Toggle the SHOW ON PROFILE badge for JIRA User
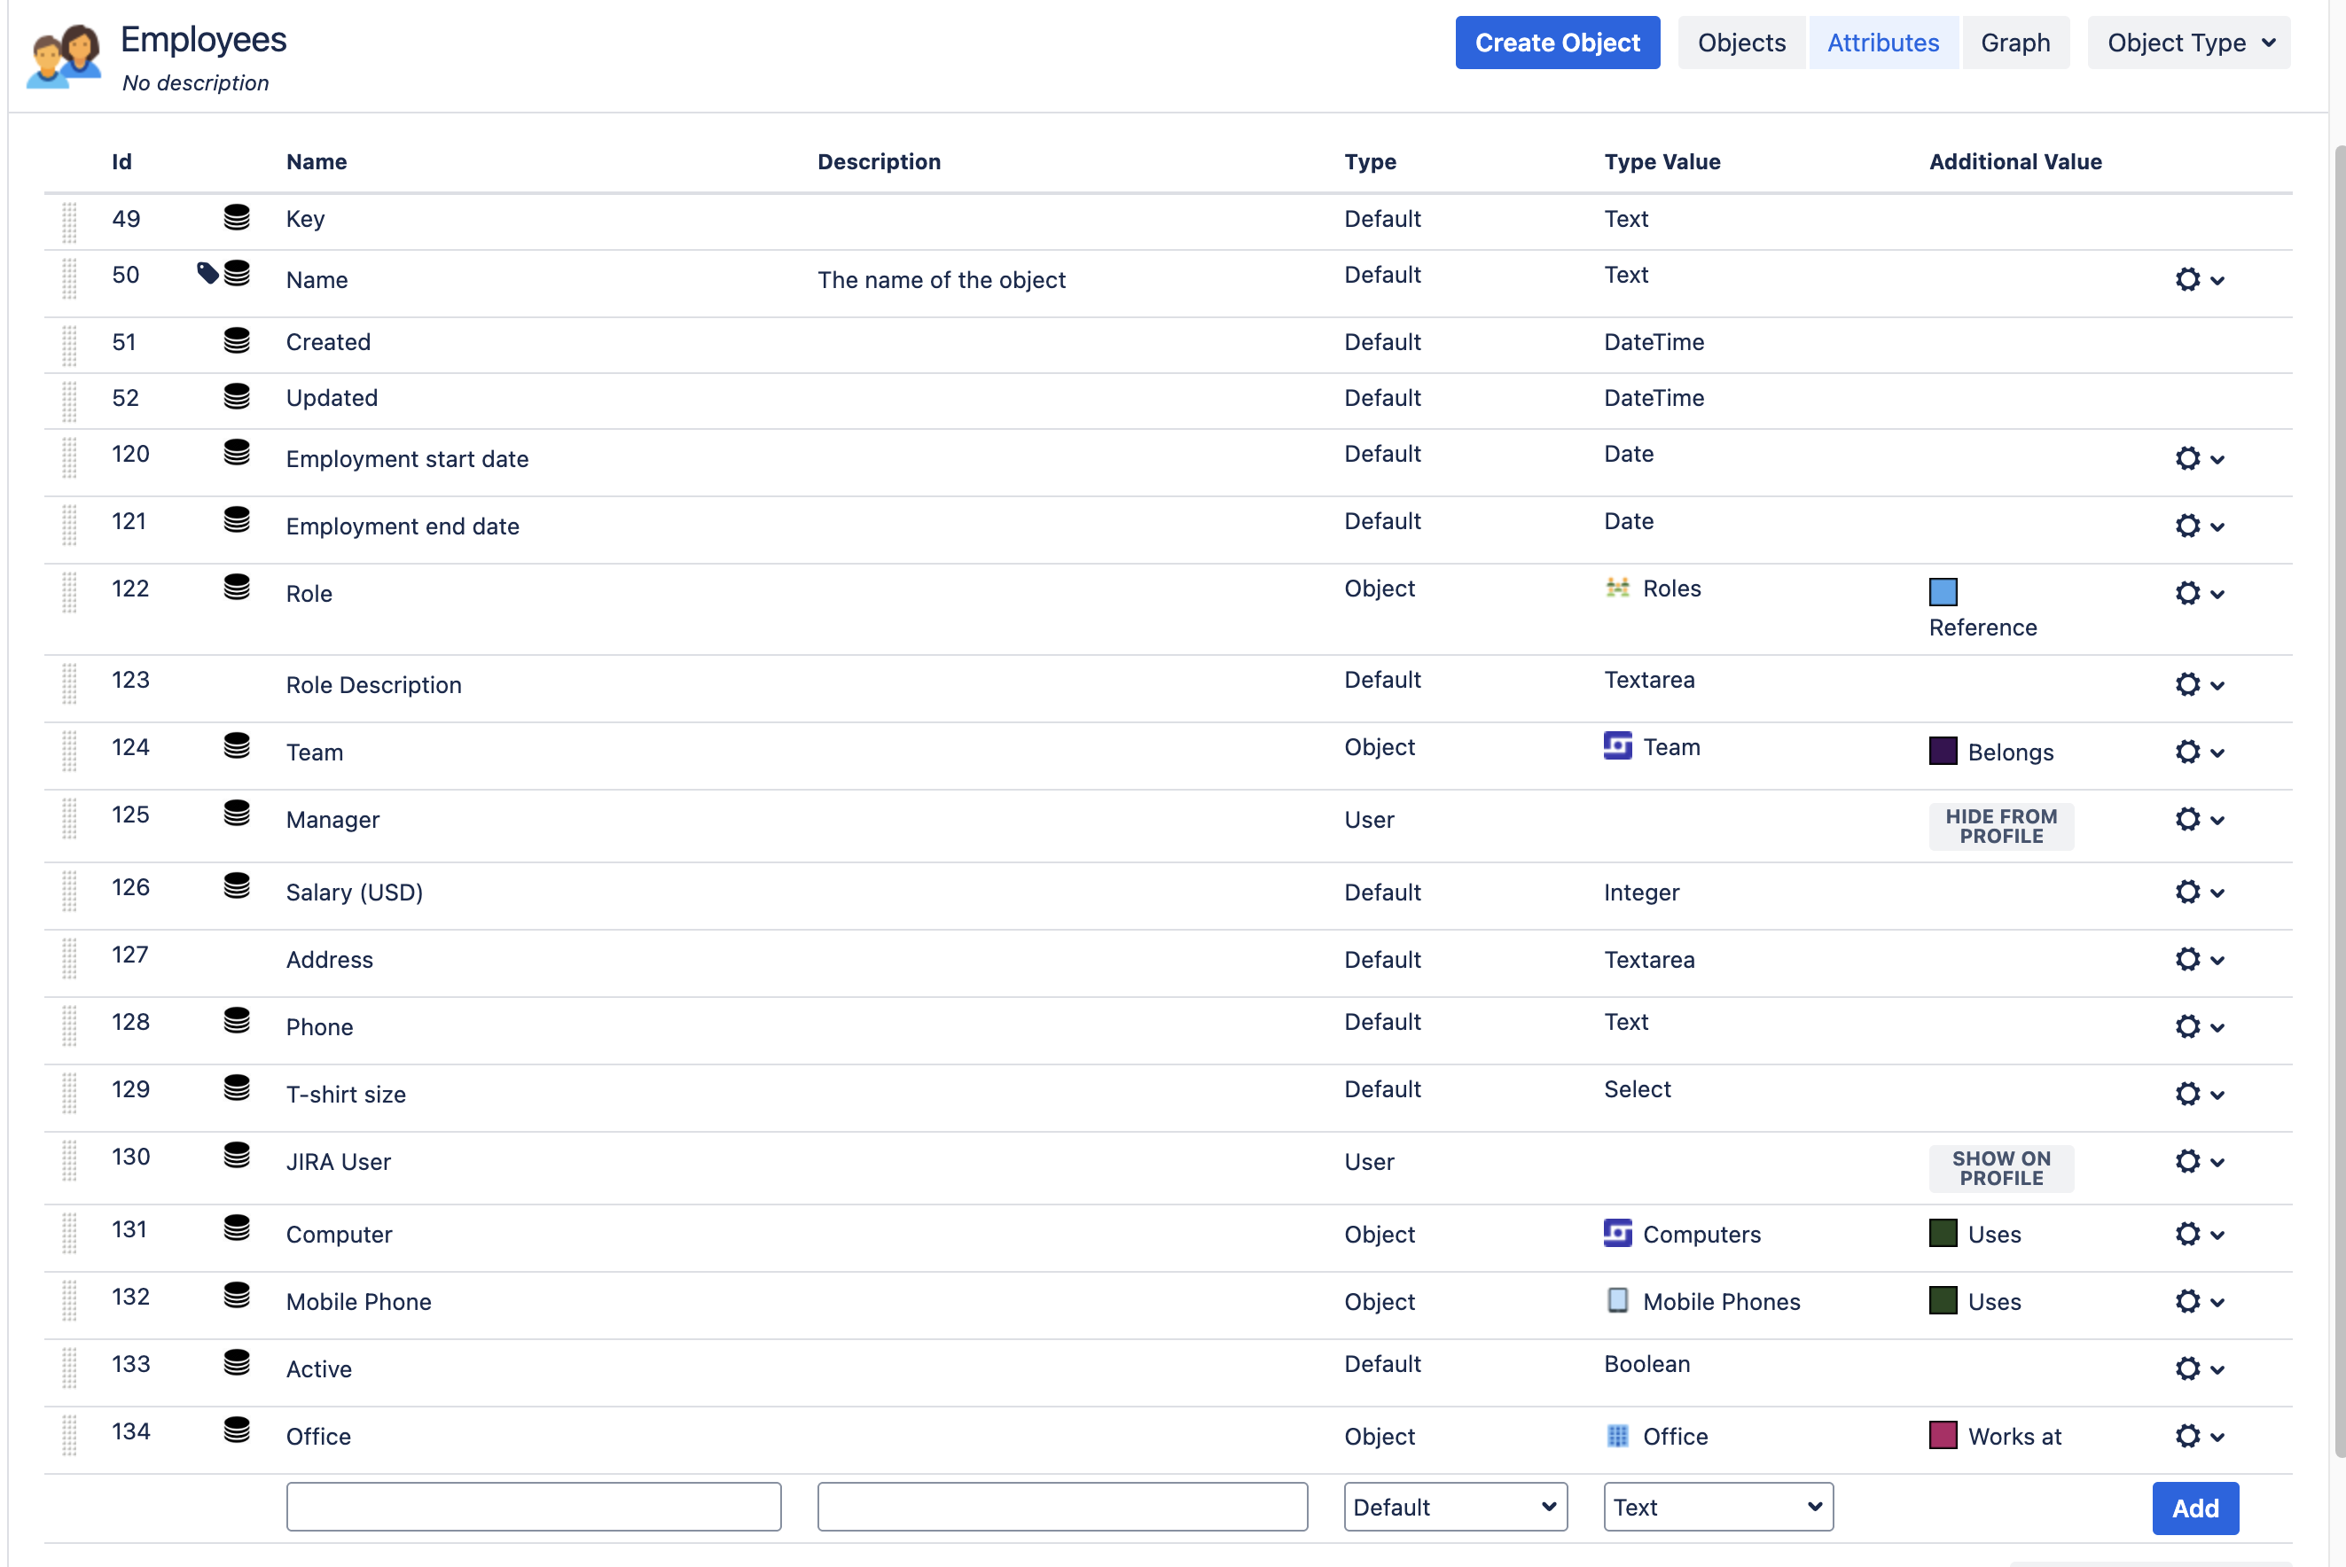The image size is (2346, 1567). [2000, 1167]
